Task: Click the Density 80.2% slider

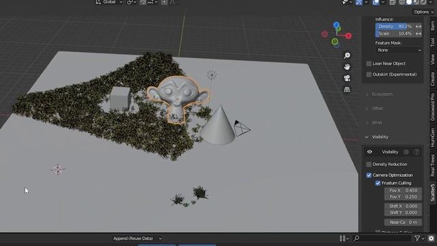Action: pos(395,26)
